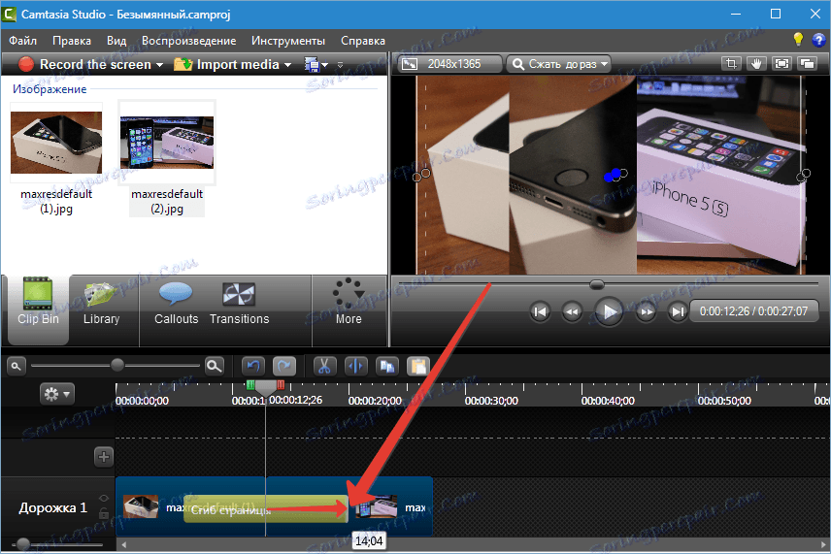The width and height of the screenshot is (831, 554).
Task: Click the Дорожка 1 track label
Action: coord(52,508)
